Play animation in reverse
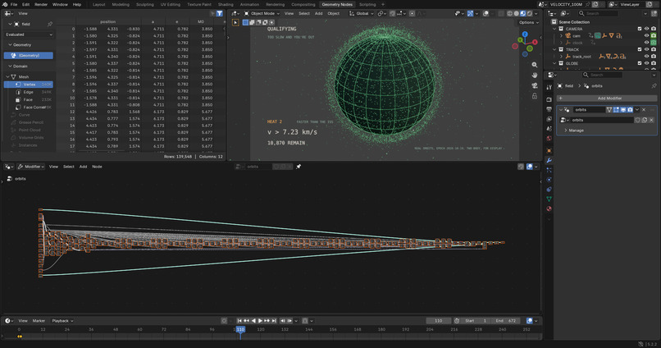 [x=253, y=321]
